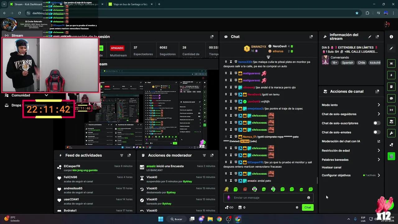Pop out the Feed de actividades panel
The width and height of the screenshot is (398, 224).
[129, 155]
